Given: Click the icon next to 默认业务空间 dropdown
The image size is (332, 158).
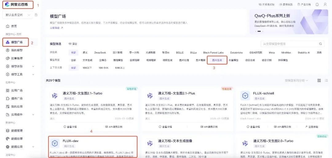Looking at the screenshot, I should 36,15.
